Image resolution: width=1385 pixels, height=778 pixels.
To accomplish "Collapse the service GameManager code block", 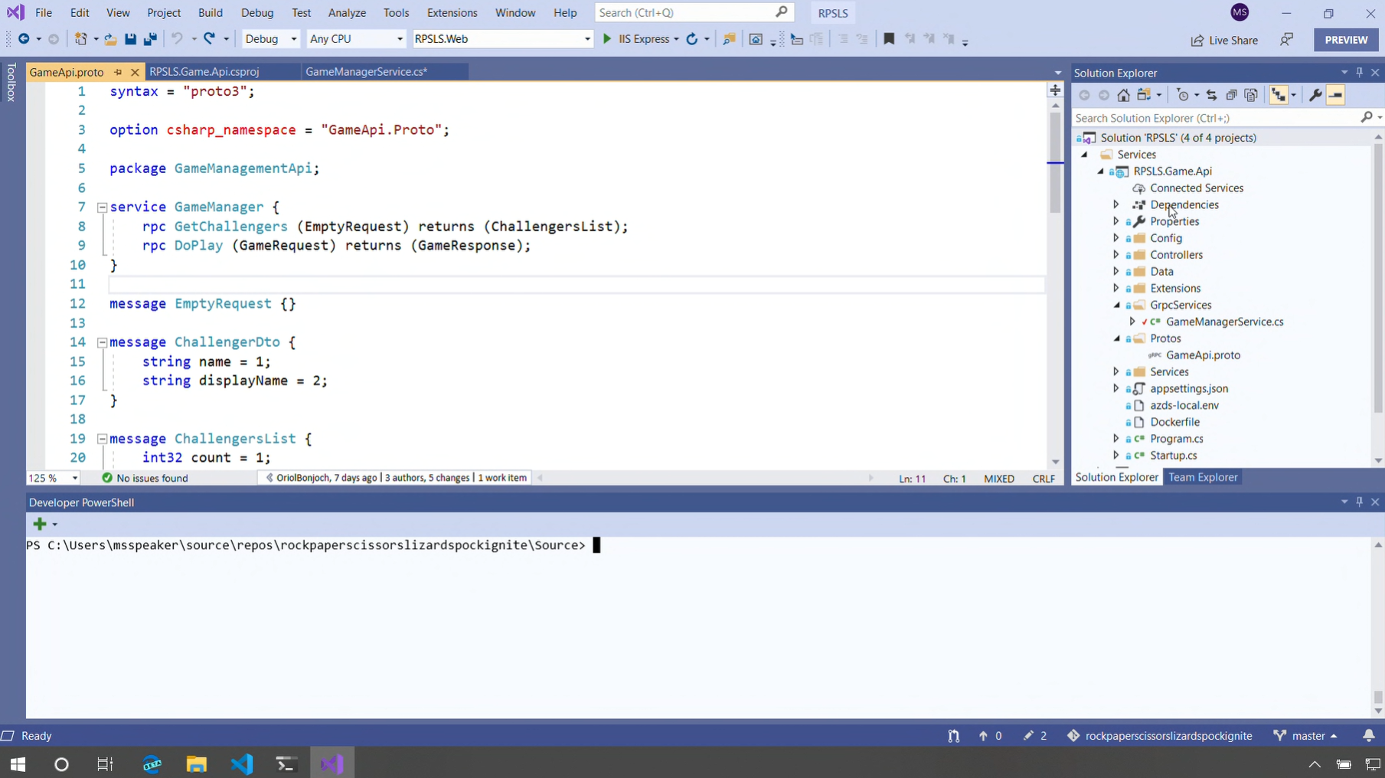I will (102, 207).
